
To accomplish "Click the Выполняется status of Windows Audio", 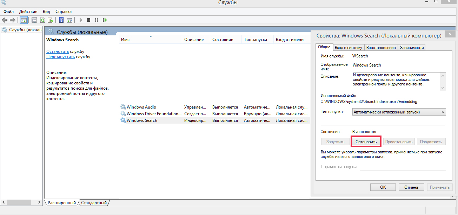I will tap(225, 107).
